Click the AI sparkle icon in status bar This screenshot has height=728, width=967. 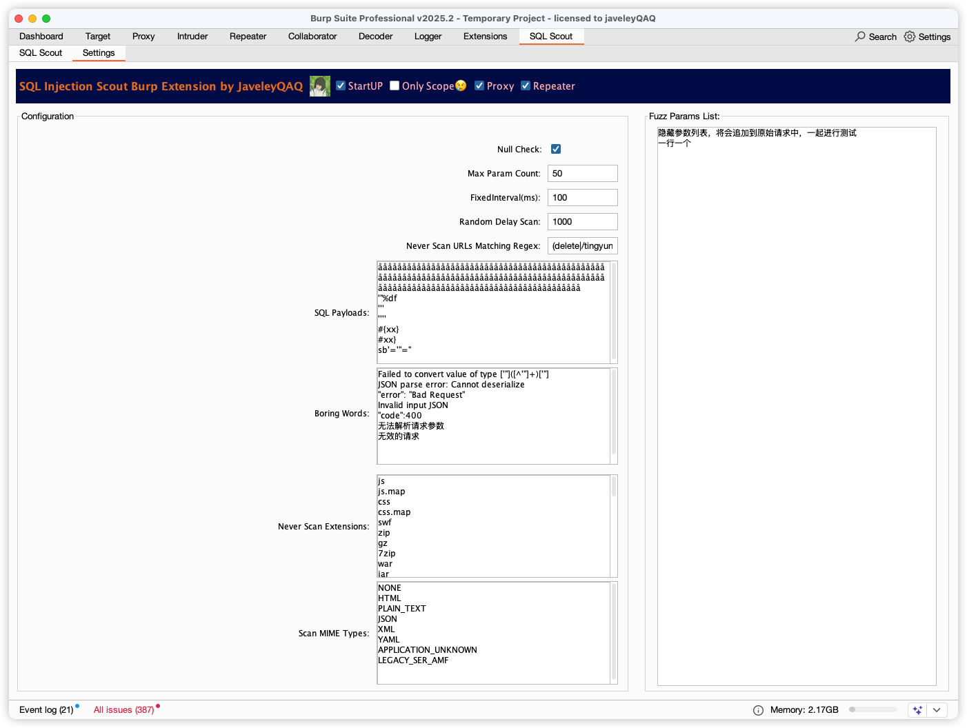click(x=917, y=710)
